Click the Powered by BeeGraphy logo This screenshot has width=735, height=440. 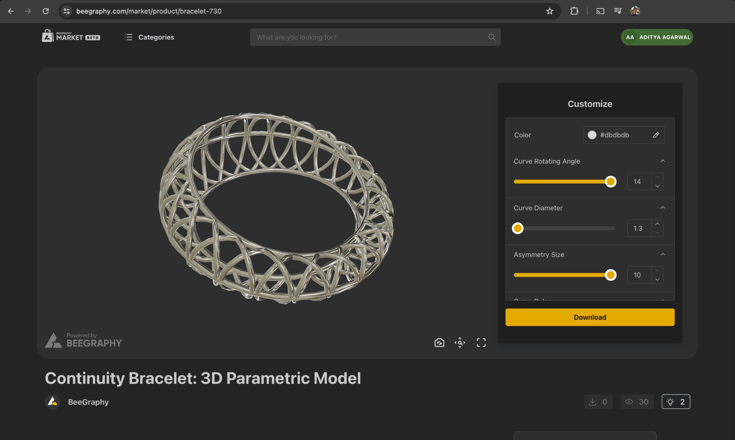(x=83, y=340)
